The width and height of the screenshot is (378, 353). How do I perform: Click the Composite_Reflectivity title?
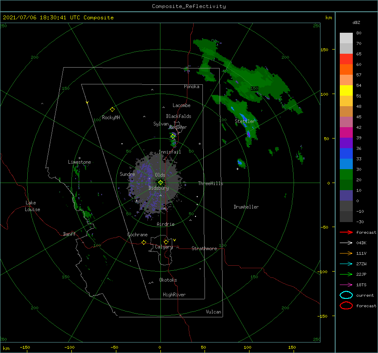[x=189, y=6]
